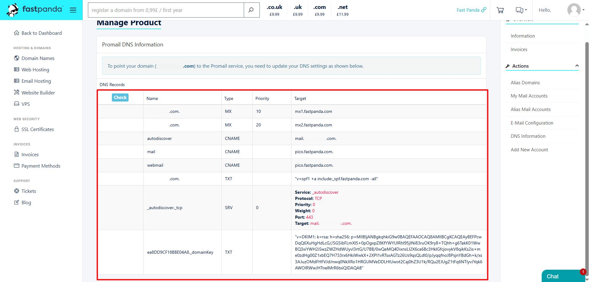Open the Blog link
The image size is (589, 282).
click(26, 202)
